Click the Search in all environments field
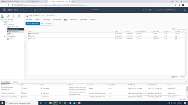Viewport: 188px width, 105px height. [x=45, y=10]
